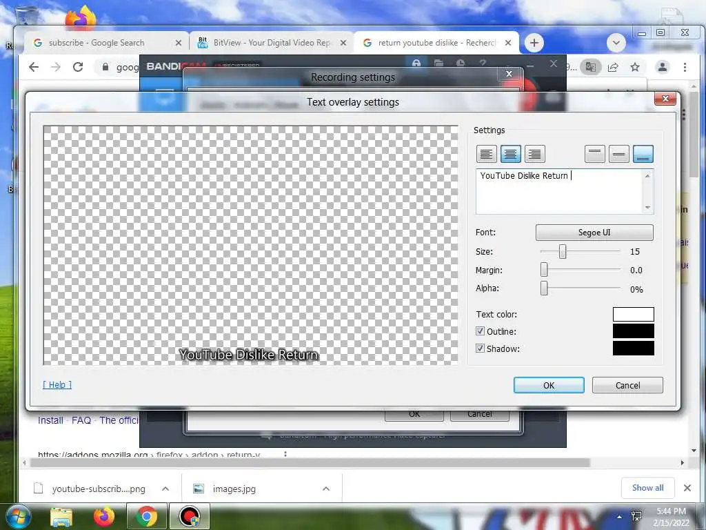Reload the Chrome page
The height and width of the screenshot is (530, 706).
coord(78,67)
